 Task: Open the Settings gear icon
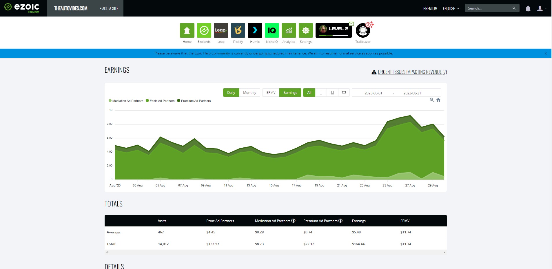pos(306,30)
